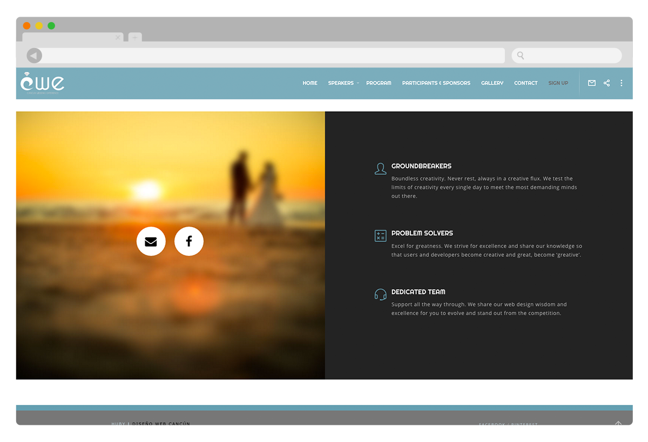Viewport: 648px width, 442px height.
Task: Click the Dedicated Team heading
Action: click(418, 292)
